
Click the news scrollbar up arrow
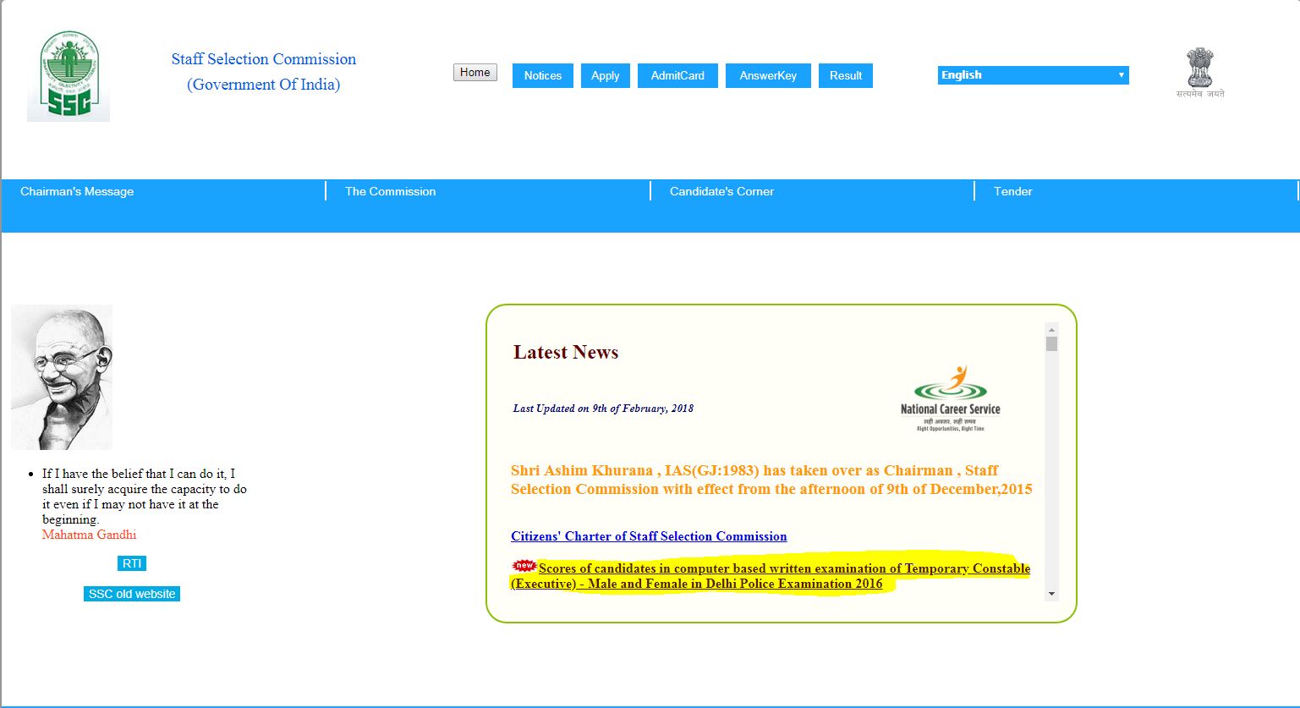coord(1051,330)
